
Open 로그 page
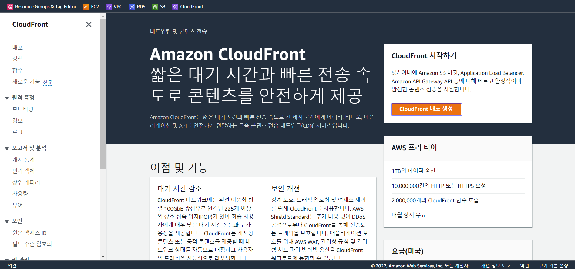(18, 132)
